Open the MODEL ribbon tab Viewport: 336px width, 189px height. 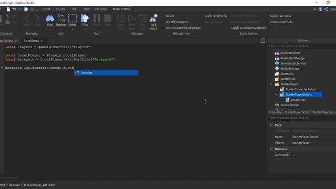click(x=61, y=9)
